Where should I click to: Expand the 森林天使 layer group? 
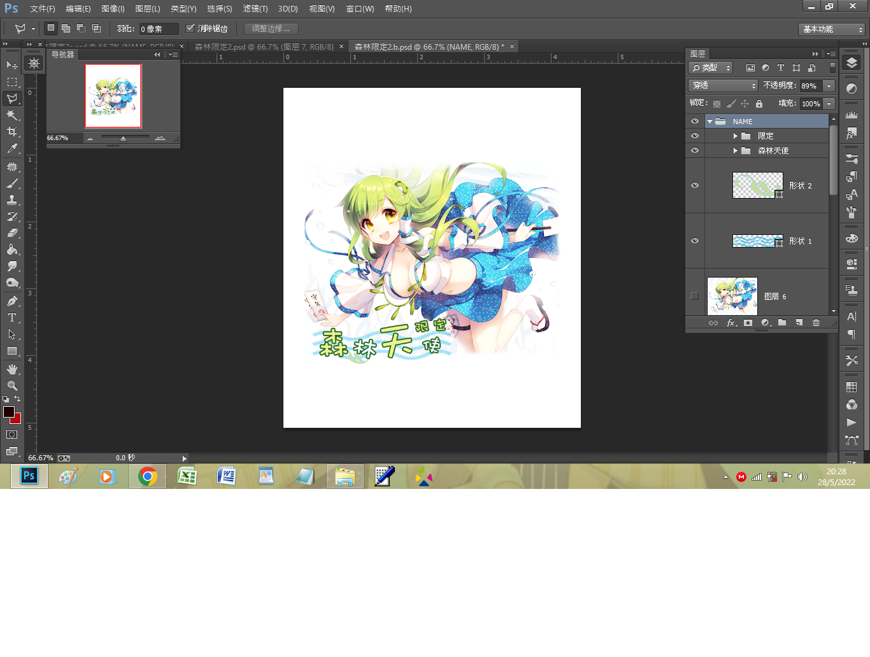pos(735,151)
